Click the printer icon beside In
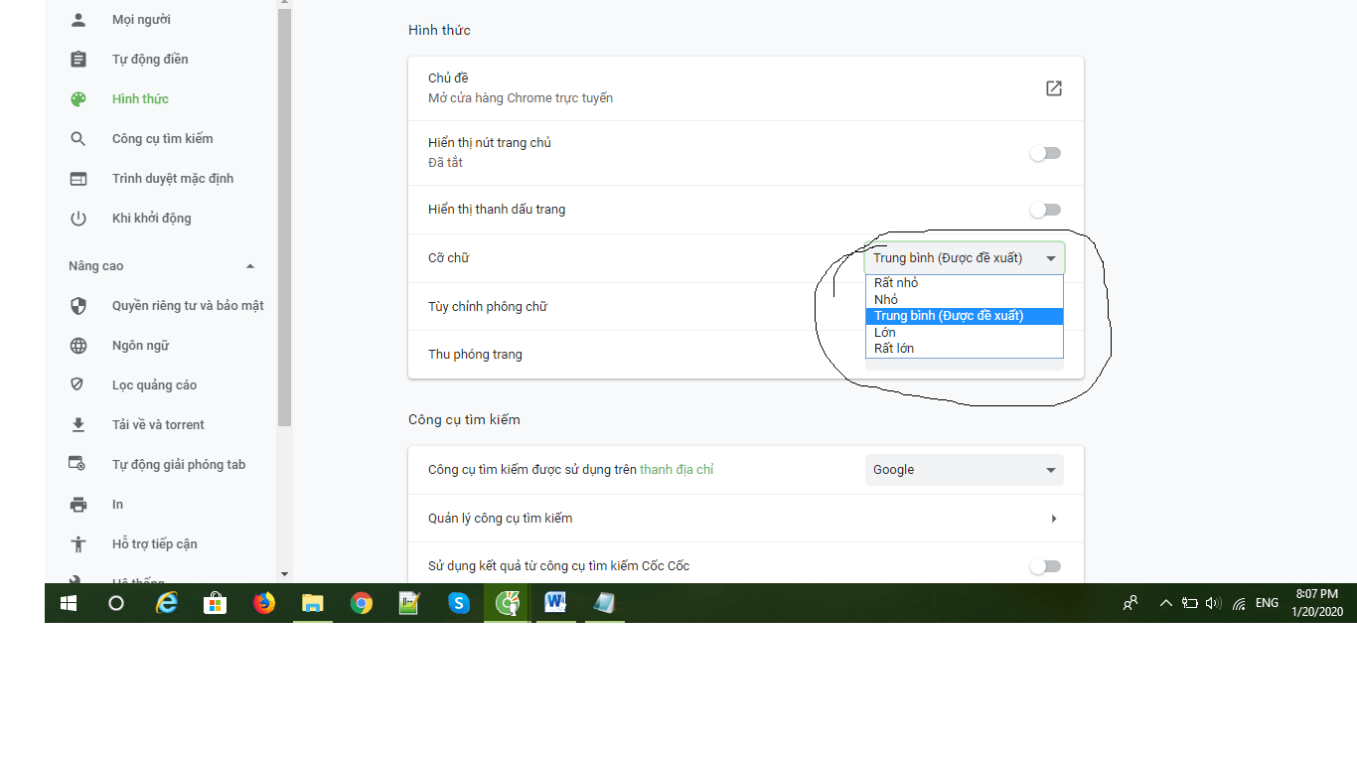 (78, 505)
